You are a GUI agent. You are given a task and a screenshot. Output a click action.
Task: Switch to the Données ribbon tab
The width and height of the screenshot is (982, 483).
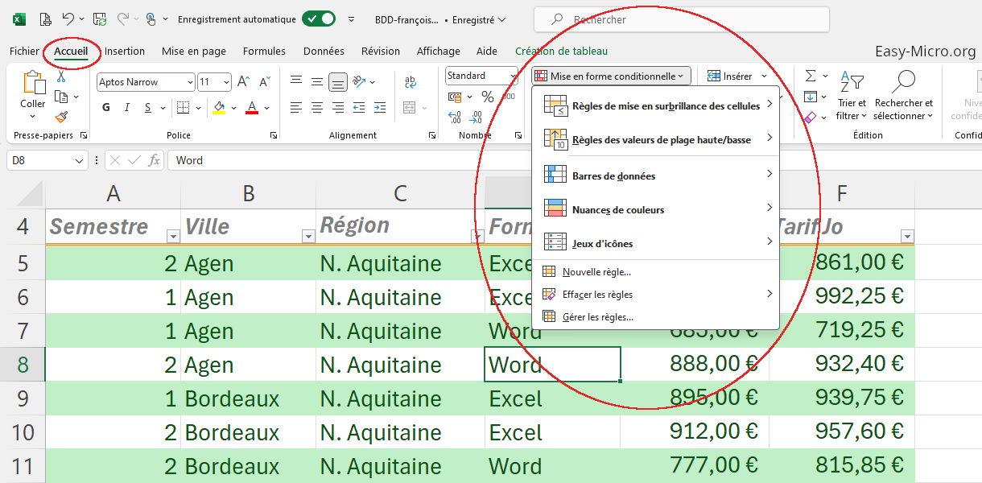click(324, 51)
